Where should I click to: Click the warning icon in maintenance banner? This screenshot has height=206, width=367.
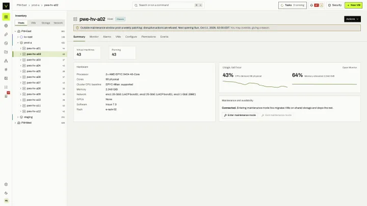click(x=77, y=28)
